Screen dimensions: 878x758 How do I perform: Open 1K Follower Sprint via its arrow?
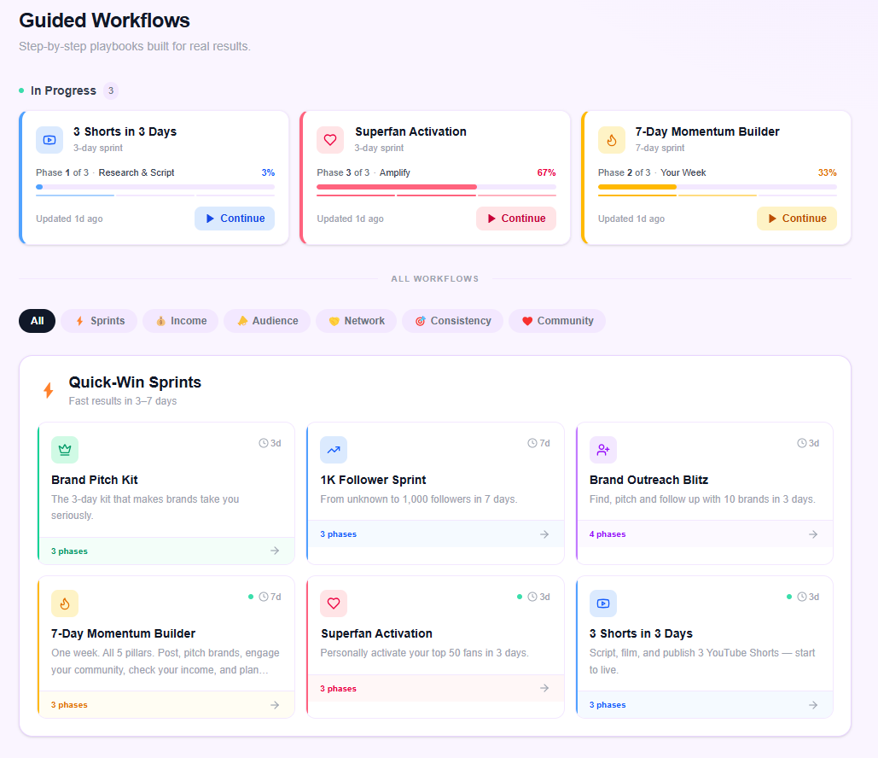point(544,534)
